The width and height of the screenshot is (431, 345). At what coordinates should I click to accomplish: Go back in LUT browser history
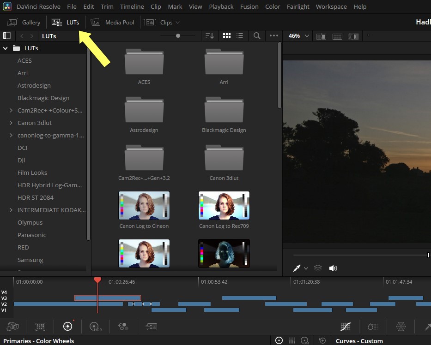[x=22, y=36]
